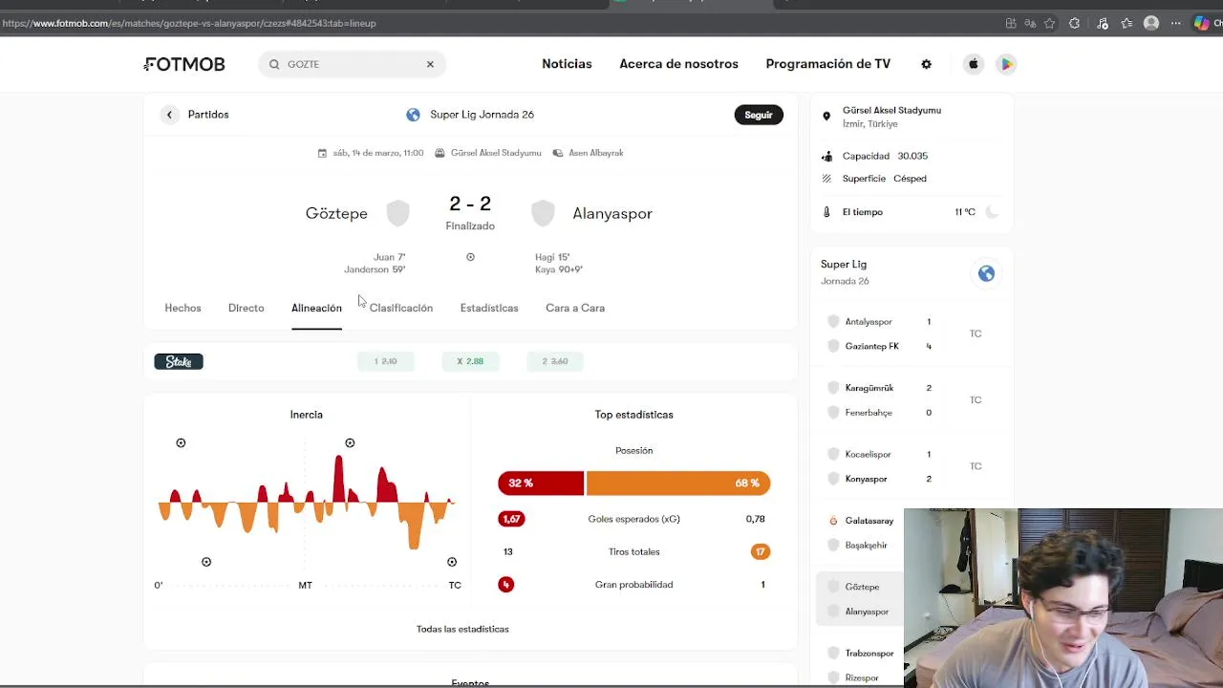Open browser translate icon
The image size is (1223, 688).
point(1030,23)
